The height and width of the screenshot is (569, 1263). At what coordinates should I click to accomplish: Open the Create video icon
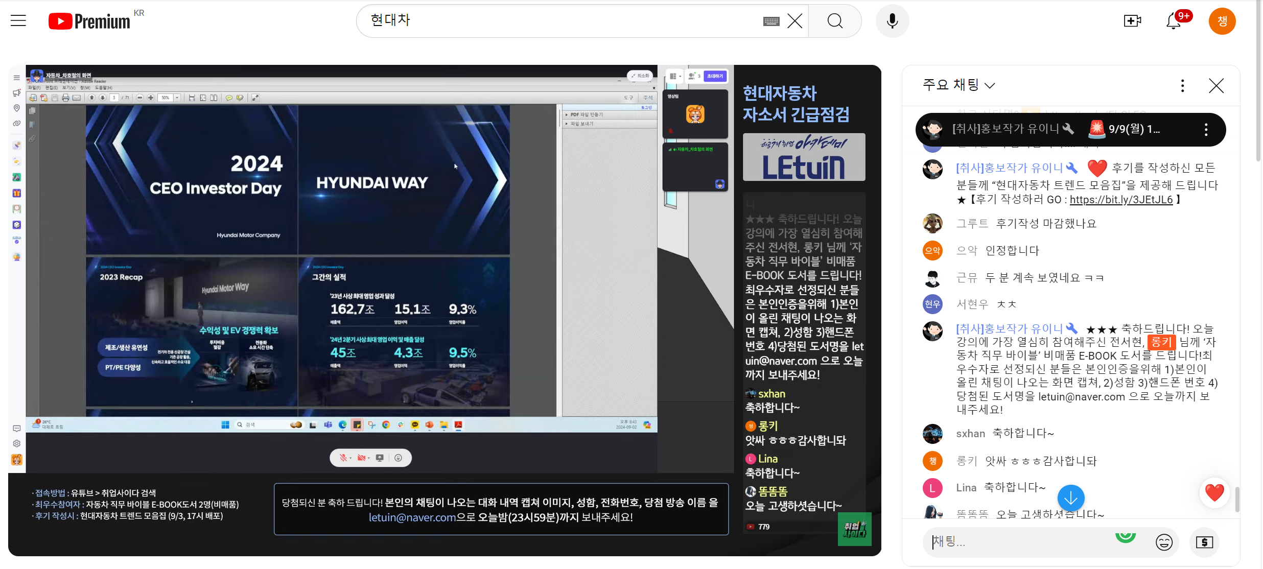click(x=1132, y=21)
